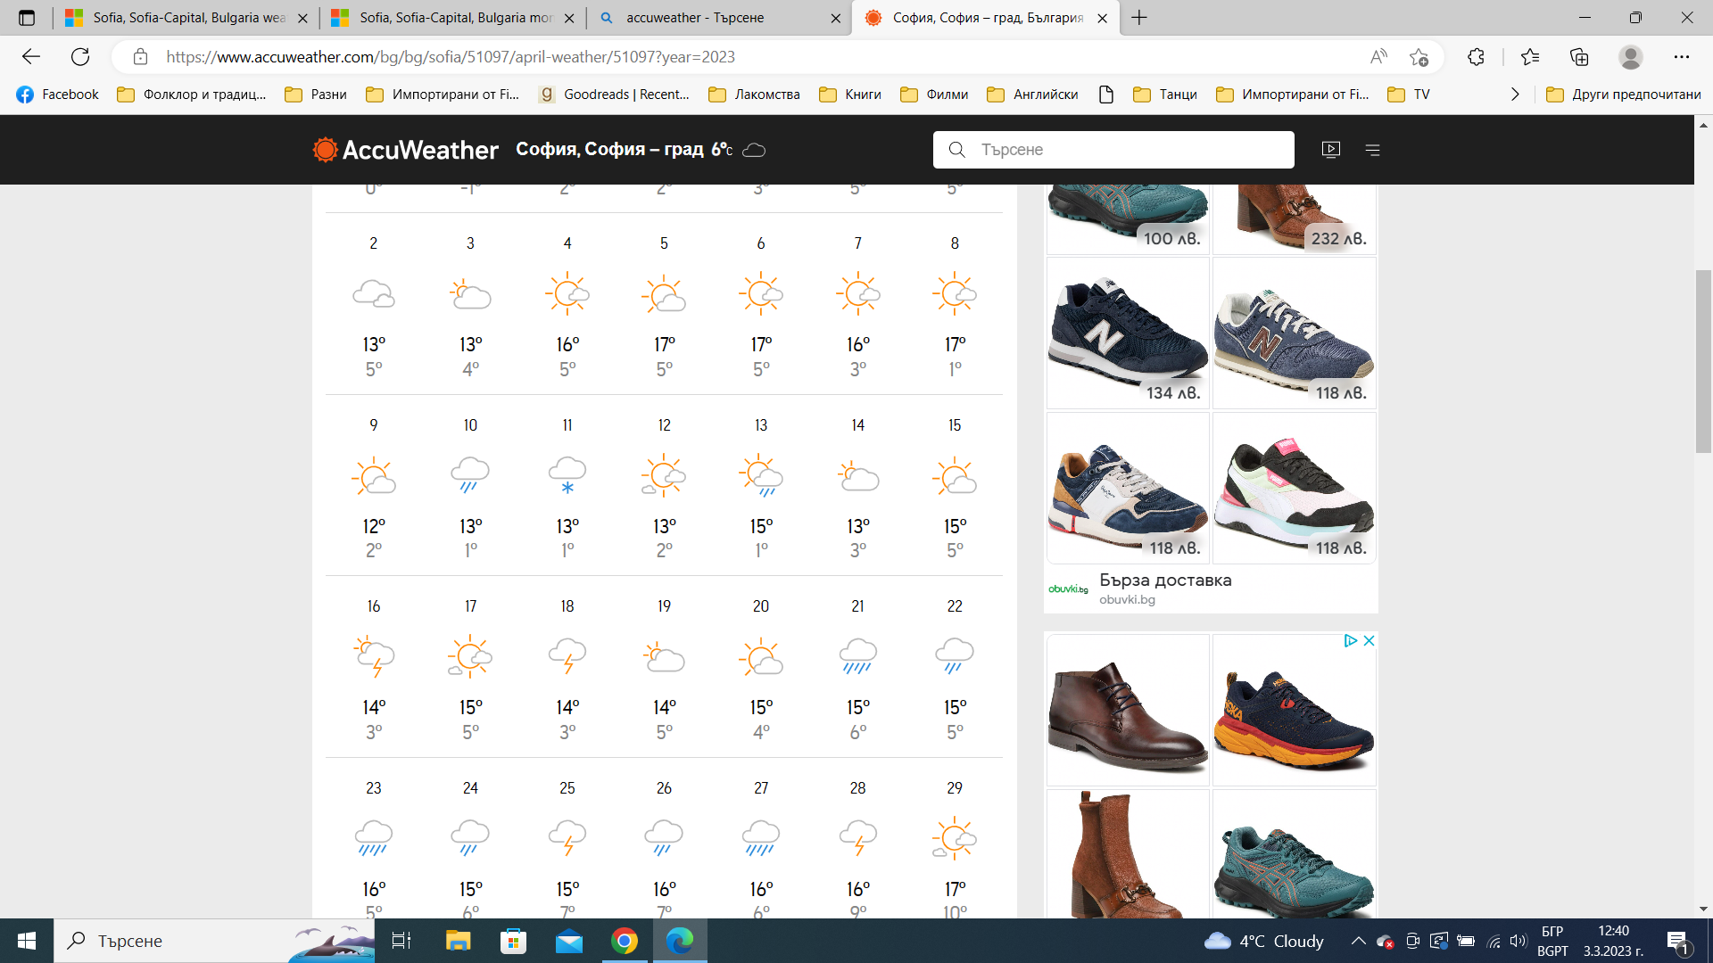
Task: Click the video player icon in header
Action: [x=1331, y=150]
